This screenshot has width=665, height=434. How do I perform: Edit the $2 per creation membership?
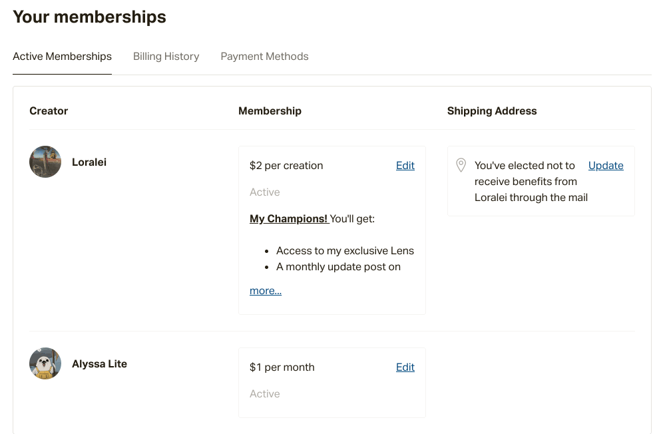pyautogui.click(x=405, y=166)
